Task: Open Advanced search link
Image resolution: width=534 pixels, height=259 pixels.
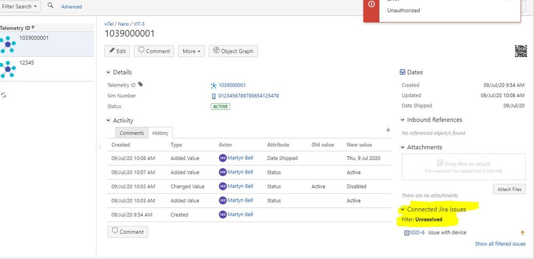Action: point(72,6)
